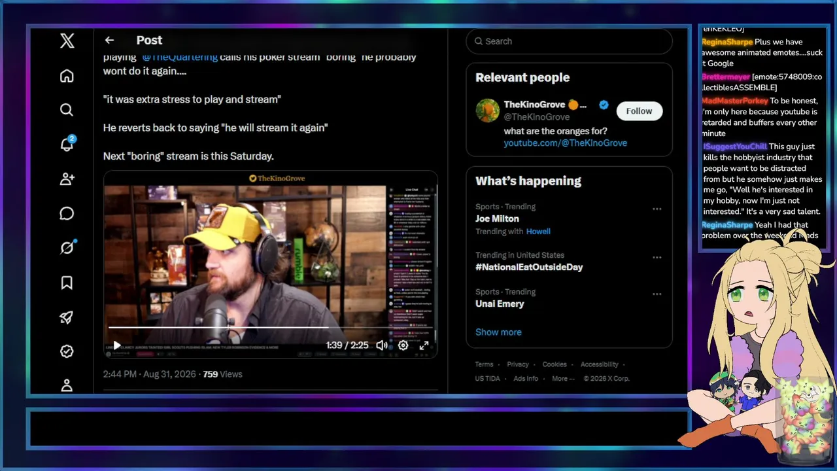The height and width of the screenshot is (471, 837).
Task: Click username ISuggestYouChill in stream chat
Action: coord(735,147)
